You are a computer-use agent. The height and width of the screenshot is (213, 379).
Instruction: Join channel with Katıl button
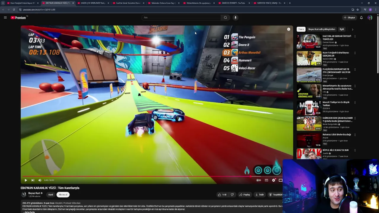(51, 195)
